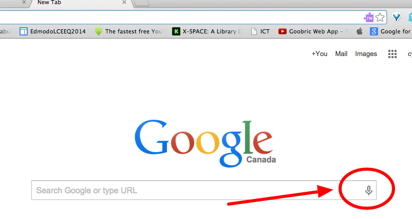
Task: Bookmark this page with the star icon
Action: [x=380, y=17]
